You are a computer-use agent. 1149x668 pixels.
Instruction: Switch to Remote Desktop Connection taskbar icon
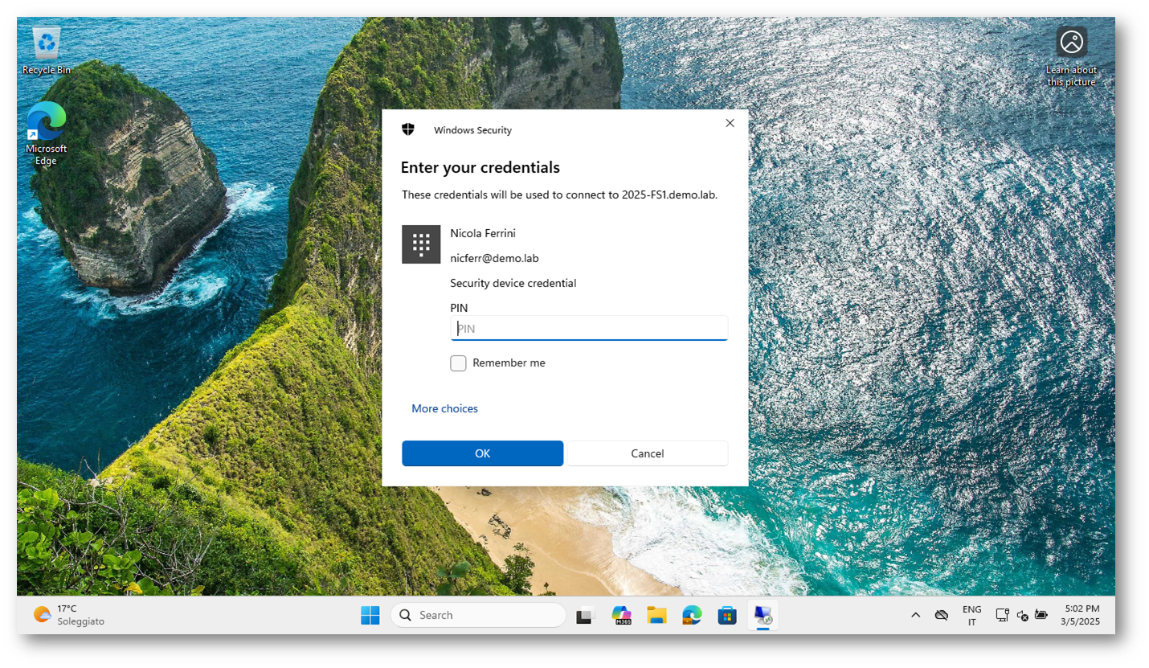pos(763,616)
